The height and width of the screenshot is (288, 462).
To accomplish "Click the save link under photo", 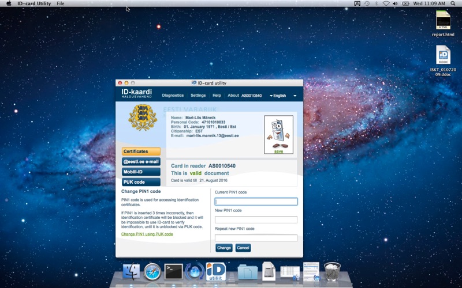I will point(278,151).
